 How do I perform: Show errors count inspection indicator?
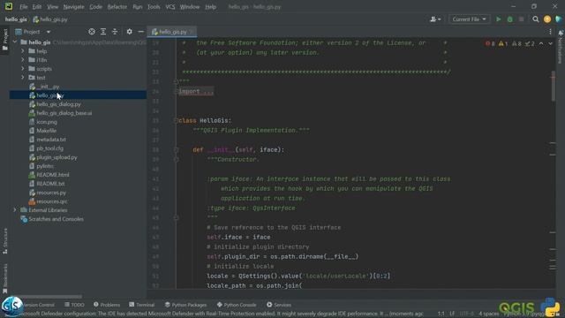pyautogui.click(x=490, y=43)
